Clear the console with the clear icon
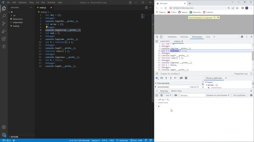 point(162,95)
